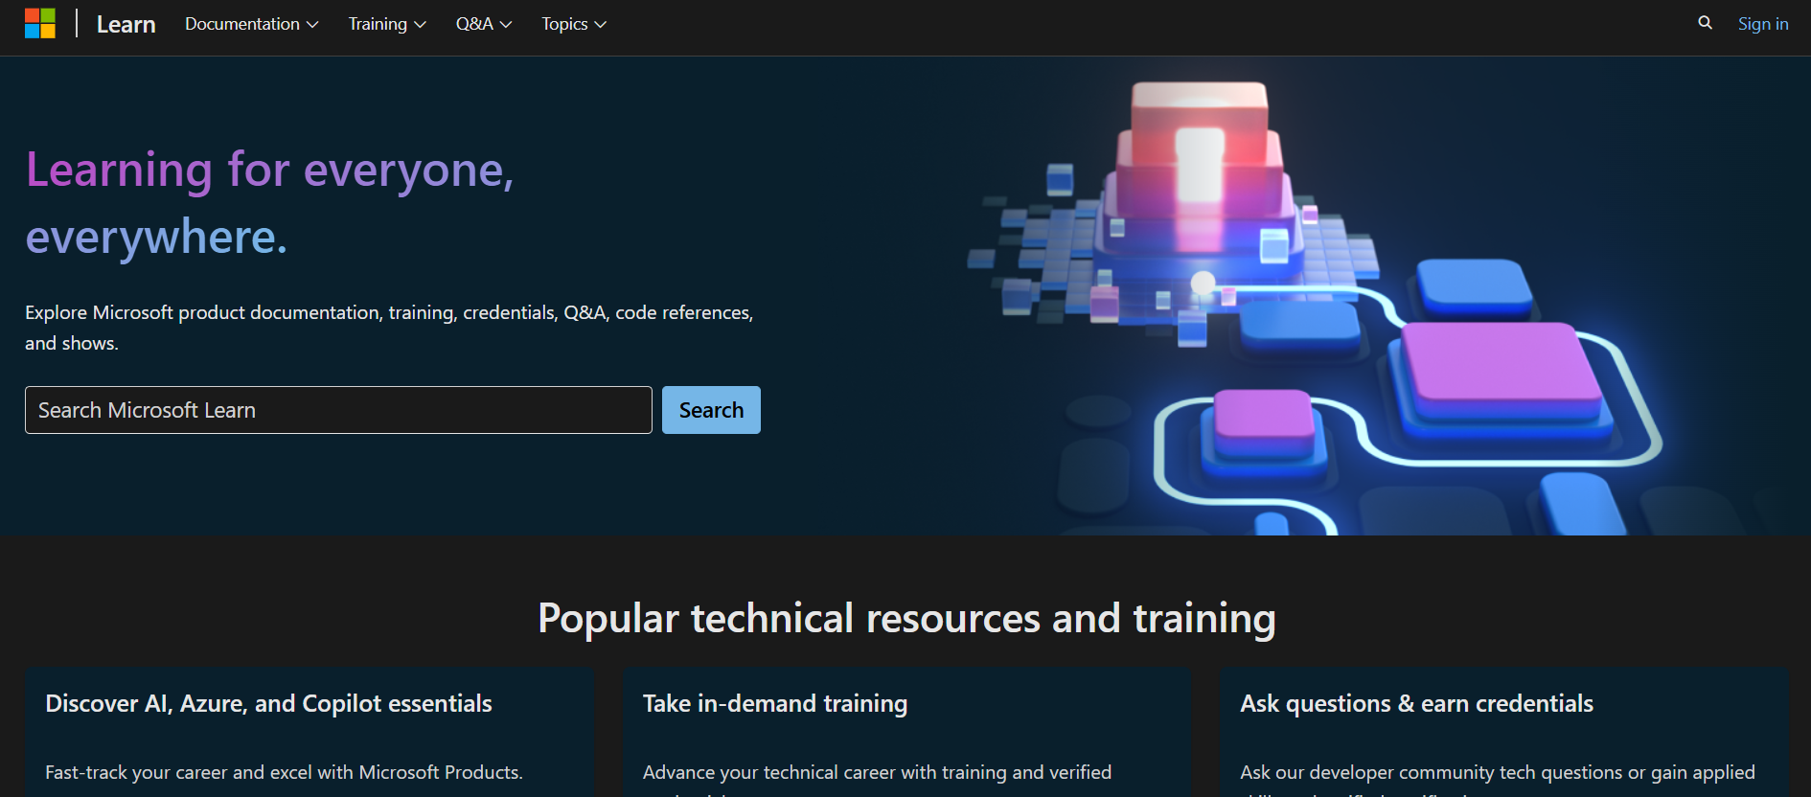Image resolution: width=1811 pixels, height=797 pixels.
Task: Expand the Documentation menu
Action: [251, 24]
